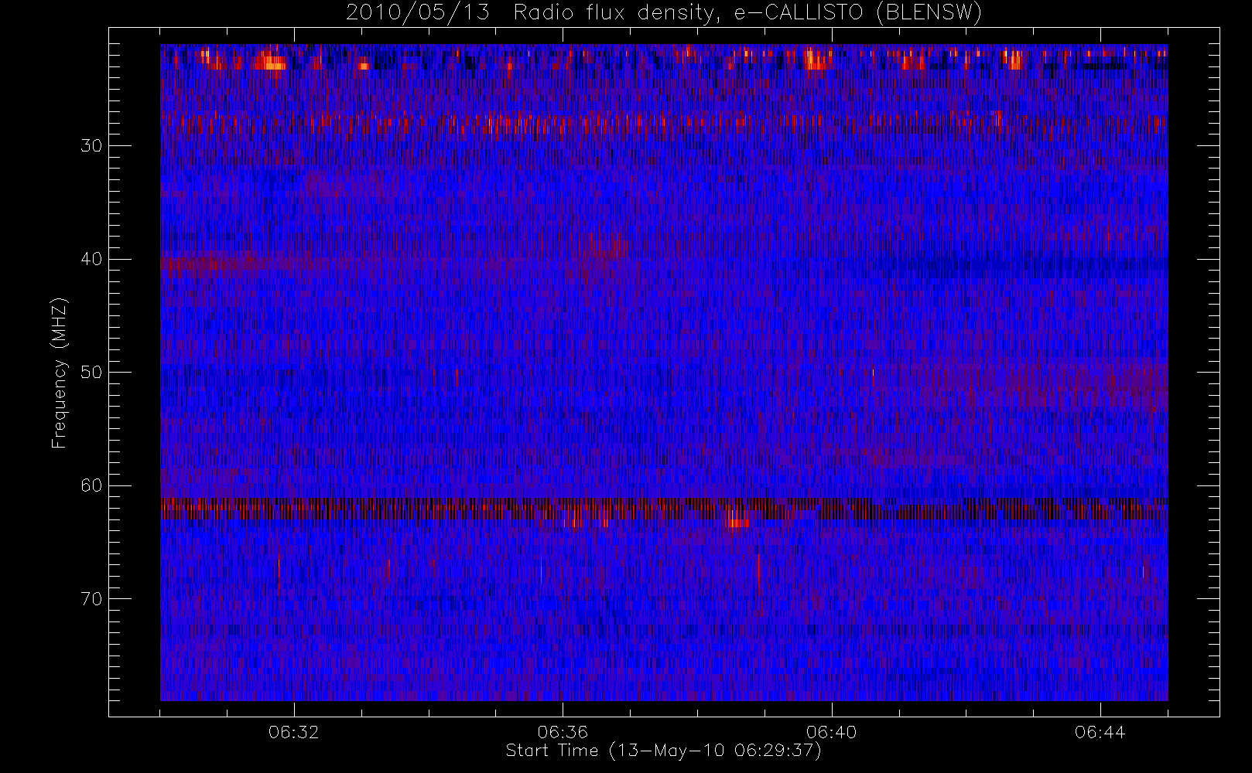The height and width of the screenshot is (773, 1252).
Task: Click the 06:36 time tick label
Action: click(563, 732)
